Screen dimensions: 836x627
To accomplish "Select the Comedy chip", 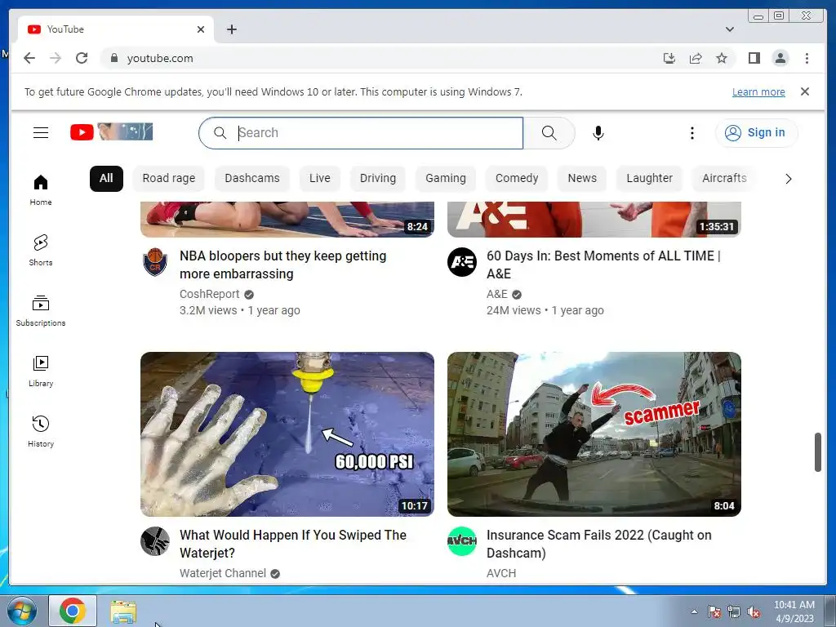I will (x=517, y=178).
